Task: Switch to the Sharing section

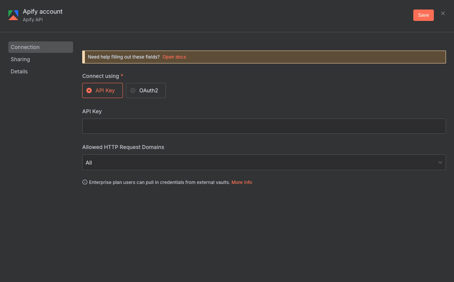Action: click(20, 59)
